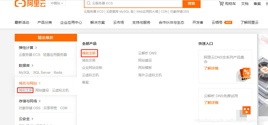This screenshot has height=125, width=268.
Task: Click MySQL in sidebar
Action: pyautogui.click(x=24, y=73)
